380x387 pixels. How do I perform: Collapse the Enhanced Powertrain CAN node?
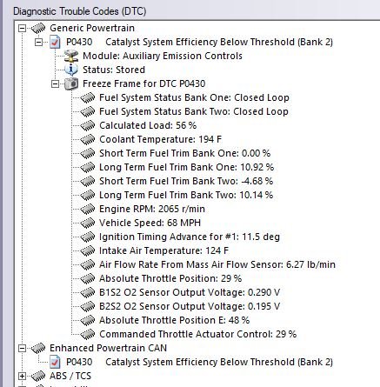pos(22,348)
